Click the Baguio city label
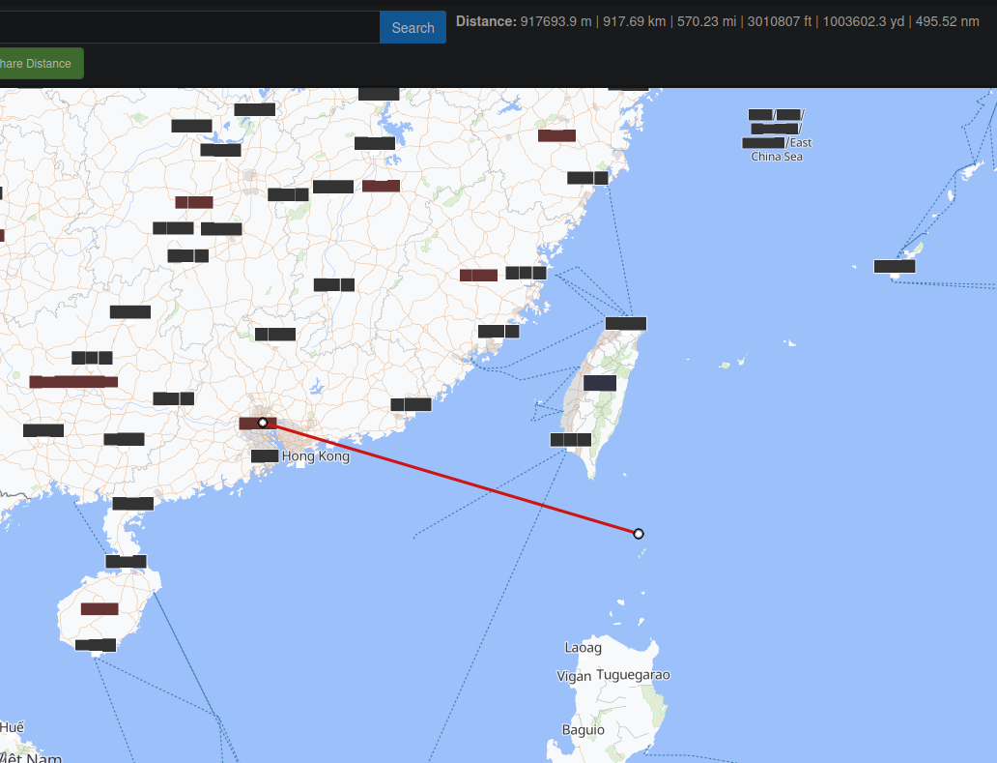The height and width of the screenshot is (763, 997). point(584,730)
